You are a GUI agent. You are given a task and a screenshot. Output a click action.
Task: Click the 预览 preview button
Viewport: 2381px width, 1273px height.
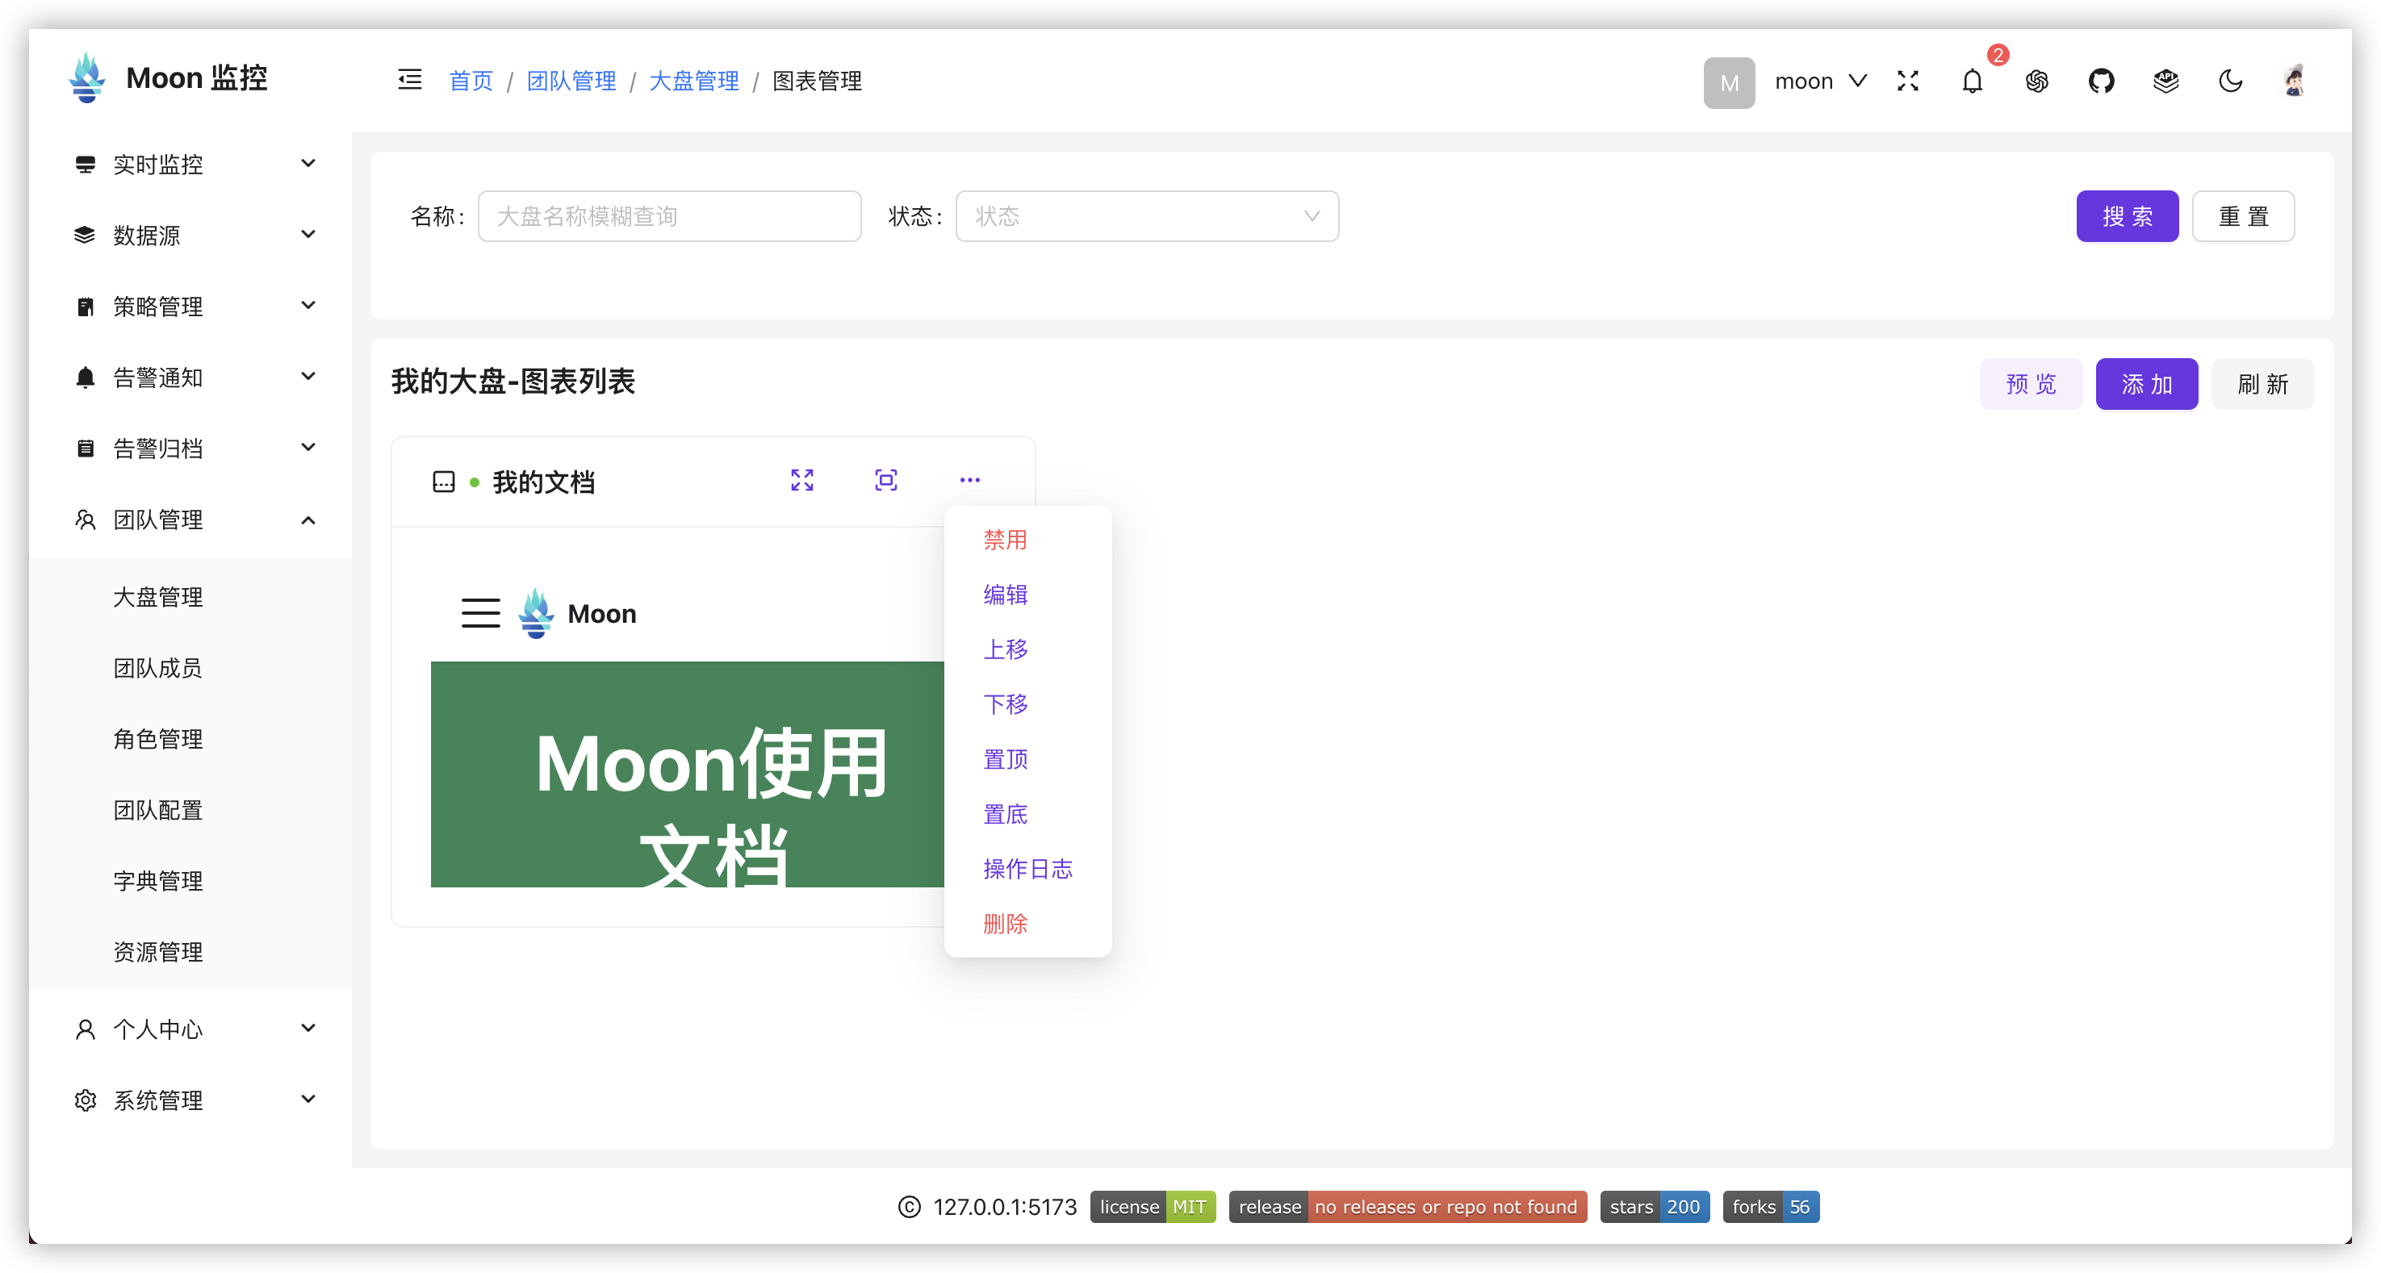click(2031, 383)
